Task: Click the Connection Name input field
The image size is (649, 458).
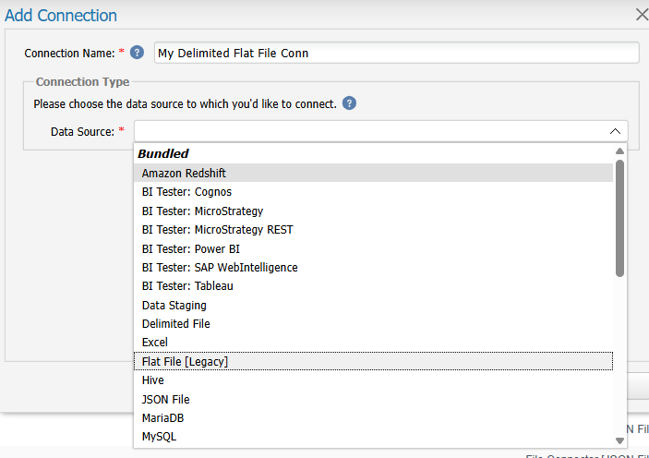Action: click(x=397, y=53)
